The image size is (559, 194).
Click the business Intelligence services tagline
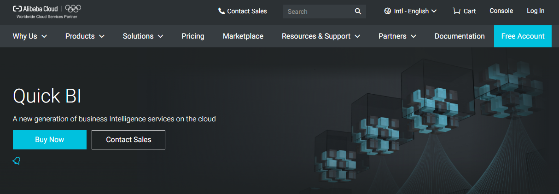point(114,119)
